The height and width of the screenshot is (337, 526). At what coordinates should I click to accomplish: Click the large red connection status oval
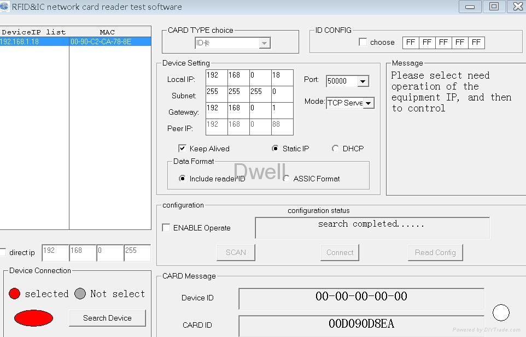(33, 318)
